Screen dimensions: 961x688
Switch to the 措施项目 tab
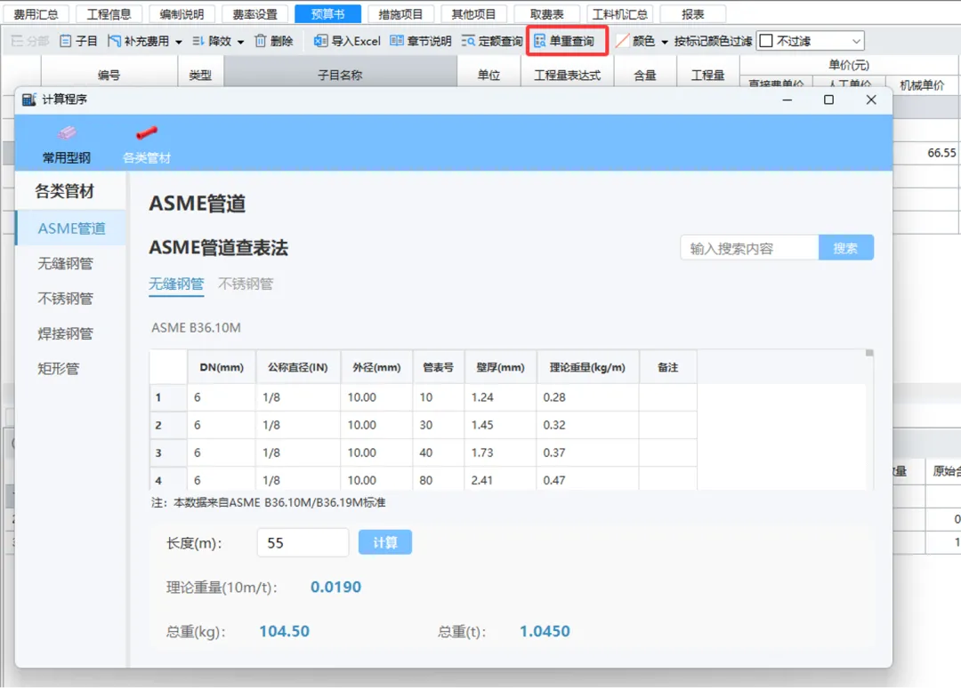(x=400, y=14)
